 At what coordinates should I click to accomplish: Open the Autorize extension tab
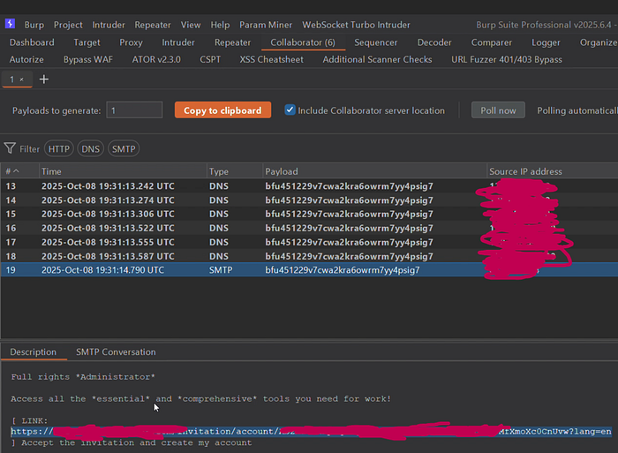click(26, 59)
